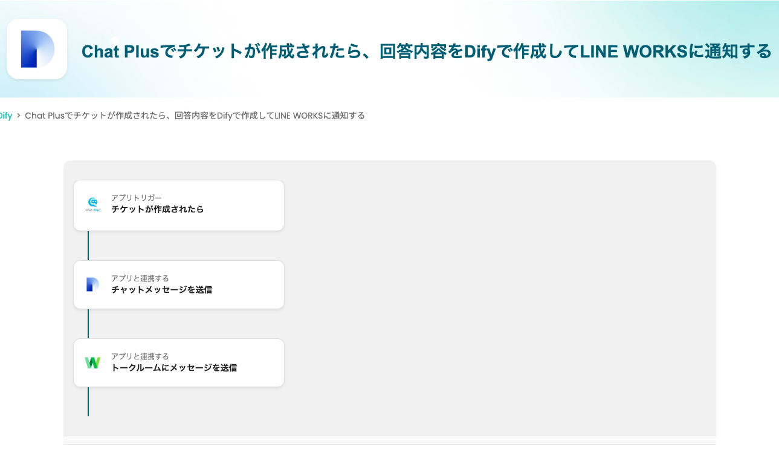
Task: Select the トークルームにメッセージを送信 step
Action: [179, 362]
